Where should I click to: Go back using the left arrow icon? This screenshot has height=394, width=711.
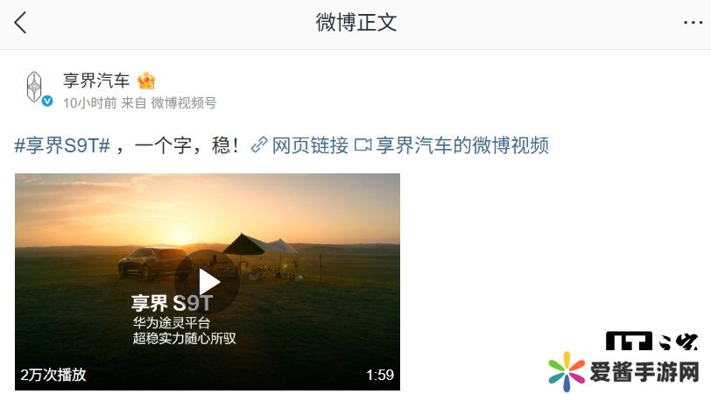[x=20, y=23]
